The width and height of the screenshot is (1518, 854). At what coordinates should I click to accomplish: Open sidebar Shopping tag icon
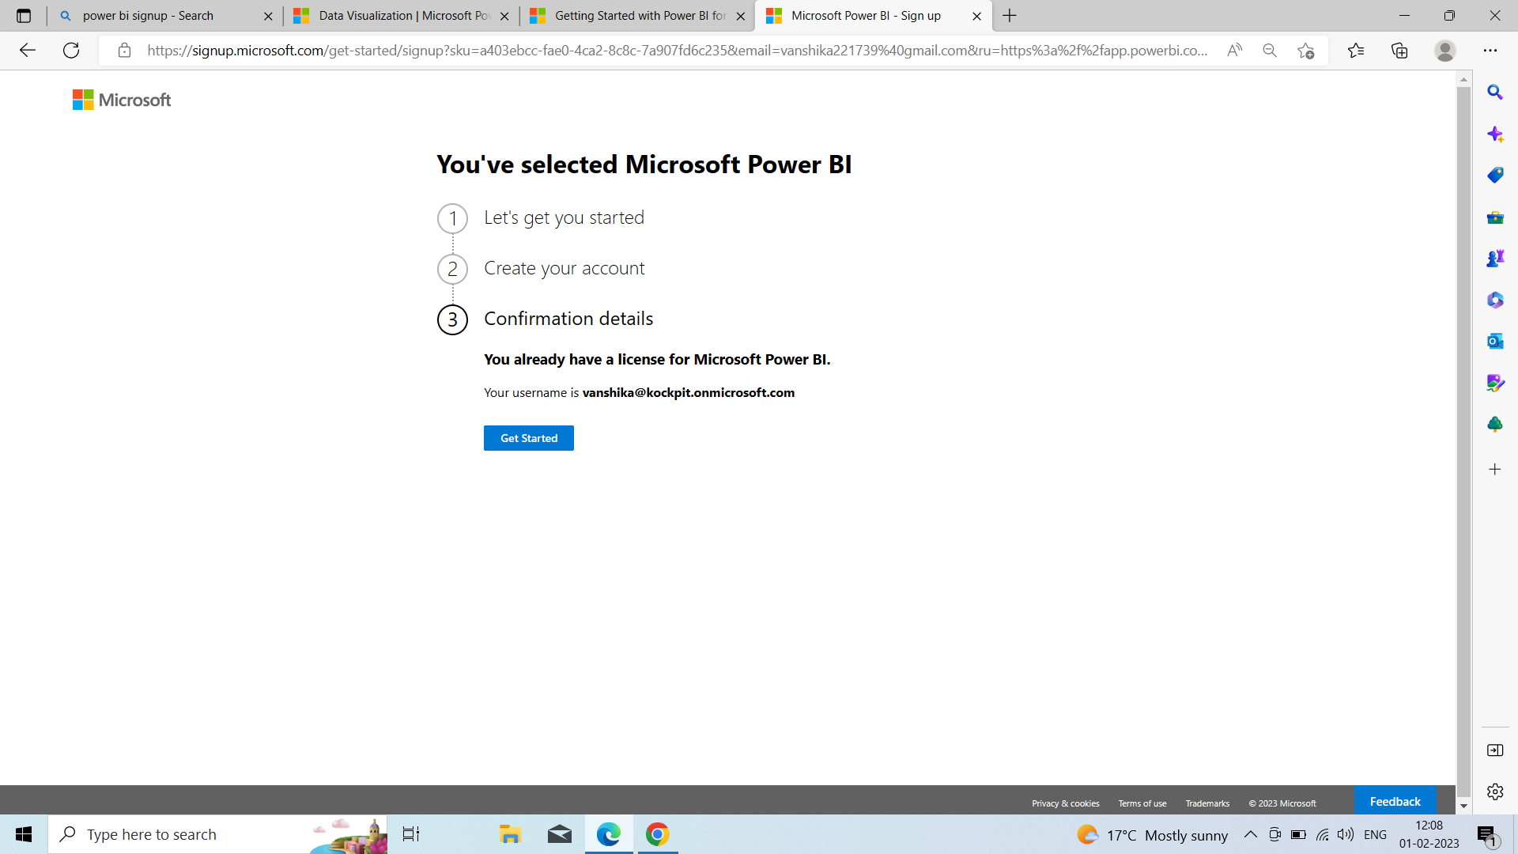[x=1495, y=175]
